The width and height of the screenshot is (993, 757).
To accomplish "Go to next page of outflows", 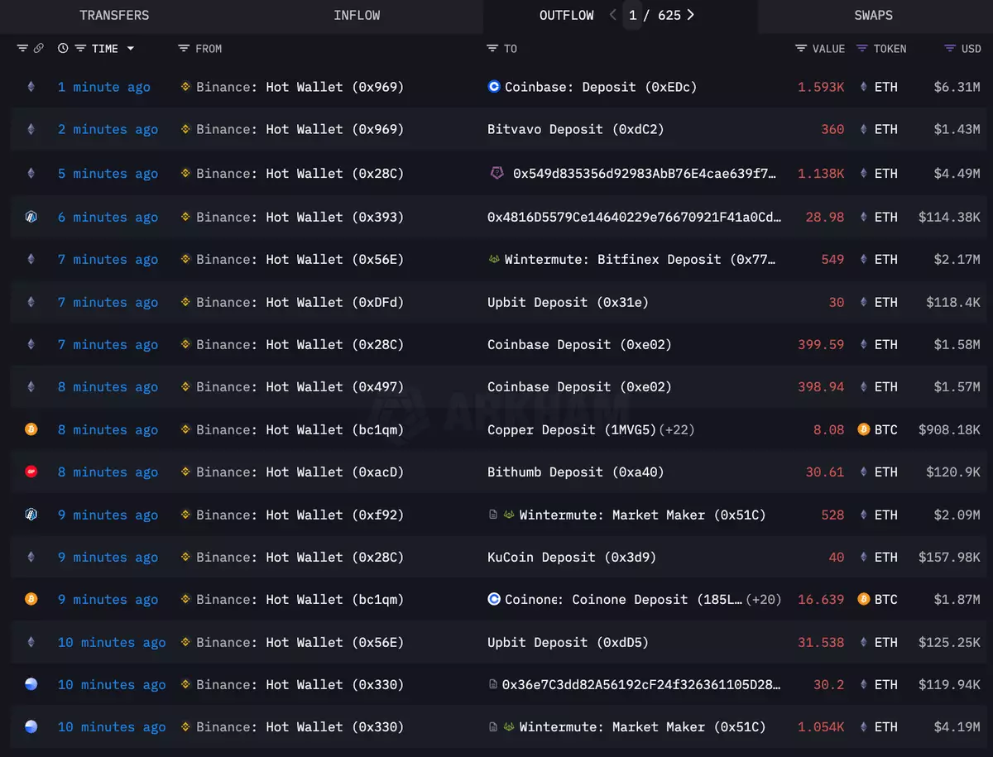I will [x=691, y=15].
